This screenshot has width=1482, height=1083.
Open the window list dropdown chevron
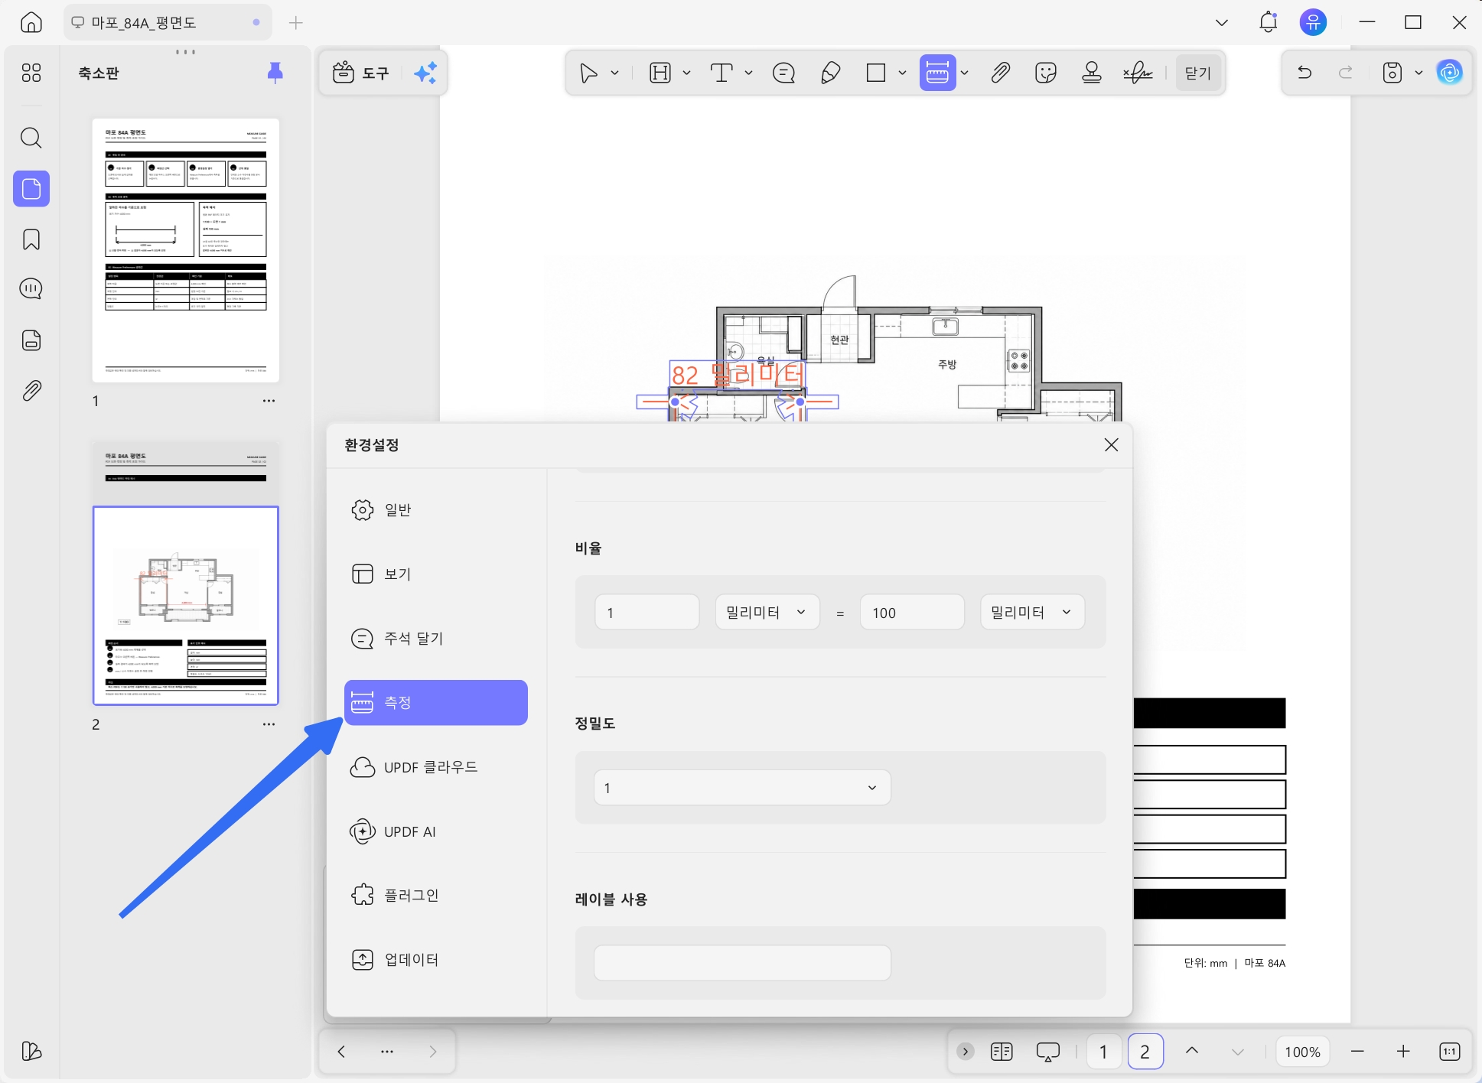click(1222, 23)
